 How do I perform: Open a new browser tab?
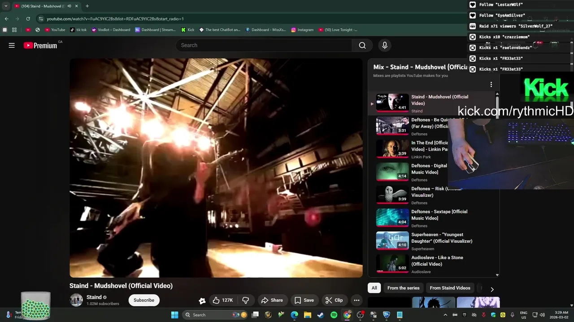click(x=87, y=6)
